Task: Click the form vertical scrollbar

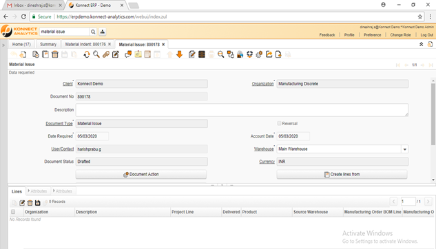Action: pos(433,113)
